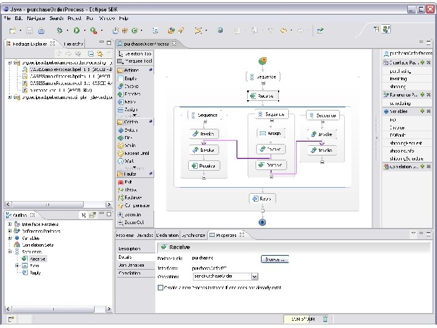437x328 pixels.
Task: Pick the Repeat Until activity from palette
Action: 134,154
